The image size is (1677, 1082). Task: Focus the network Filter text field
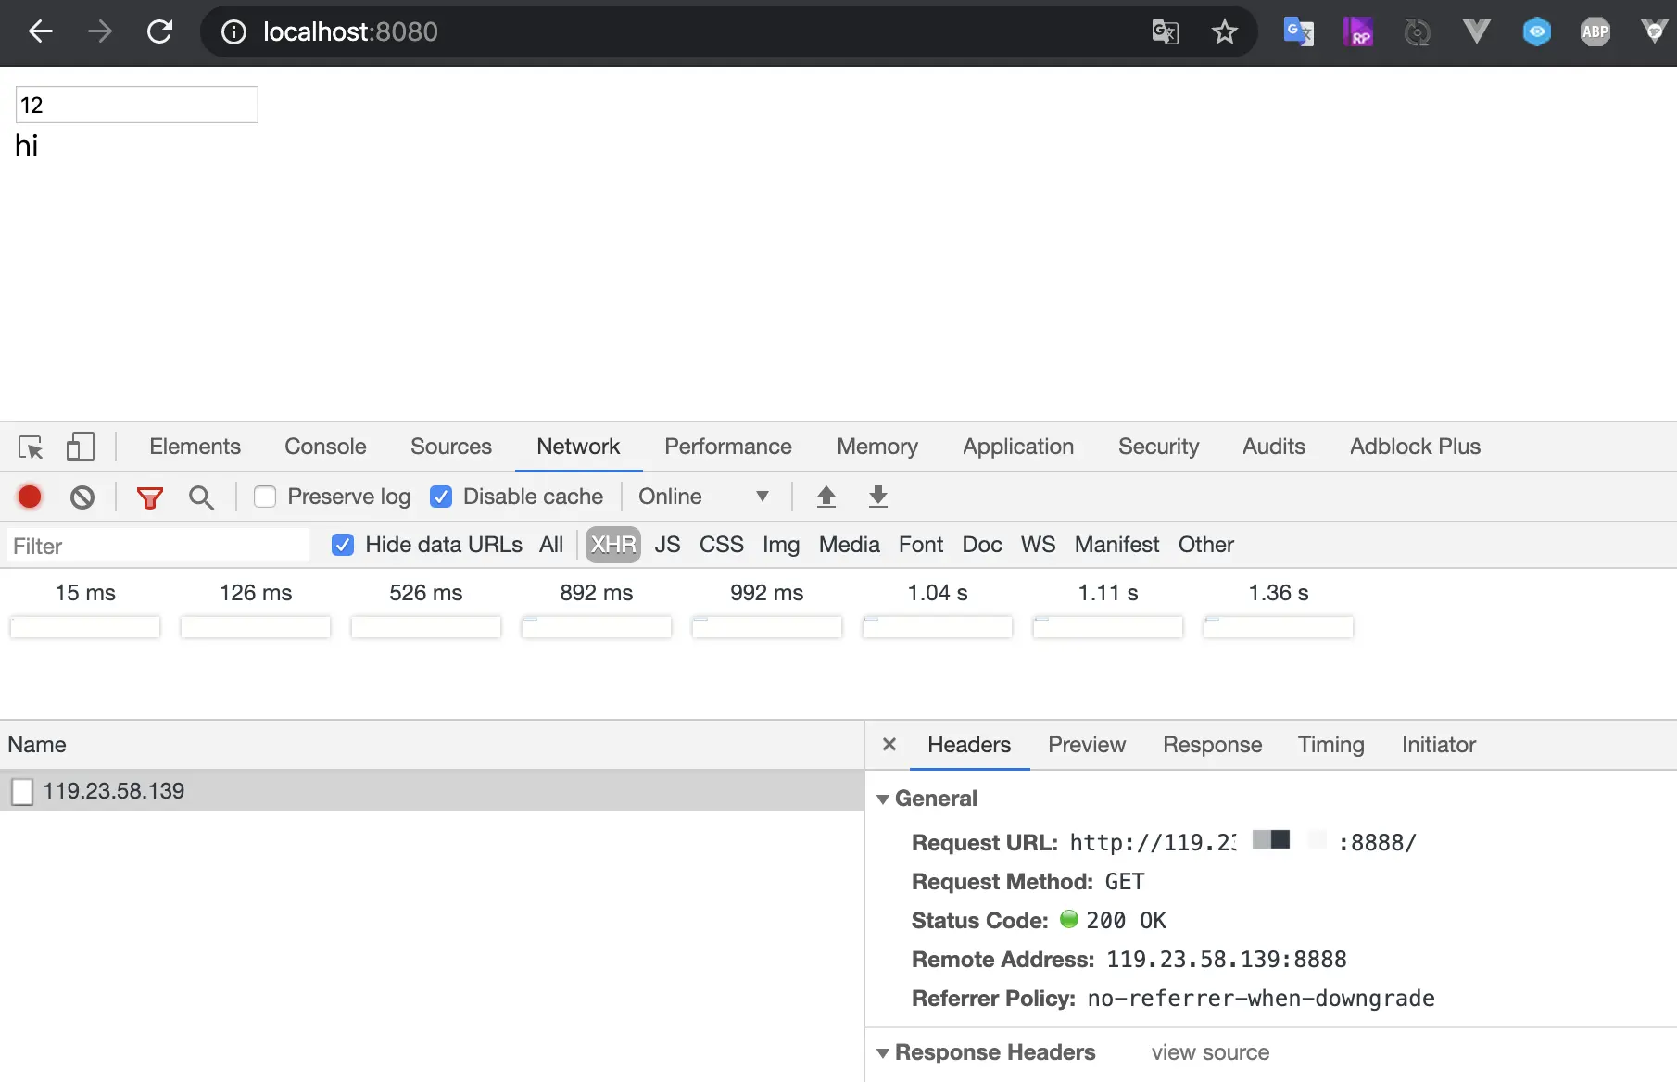[158, 546]
